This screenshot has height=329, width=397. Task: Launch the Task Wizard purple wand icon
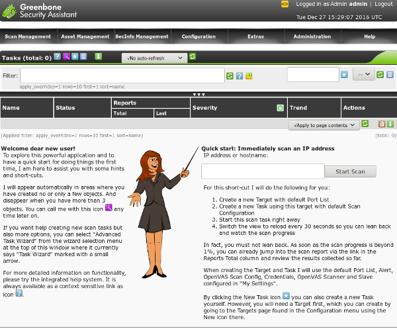click(66, 57)
